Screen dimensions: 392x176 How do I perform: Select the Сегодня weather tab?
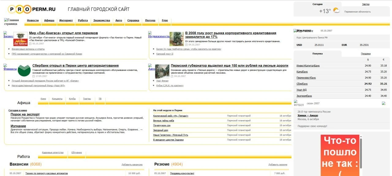(318, 4)
